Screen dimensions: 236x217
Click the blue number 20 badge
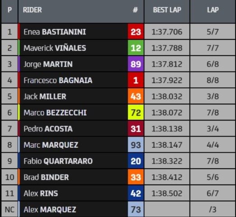[136, 161]
